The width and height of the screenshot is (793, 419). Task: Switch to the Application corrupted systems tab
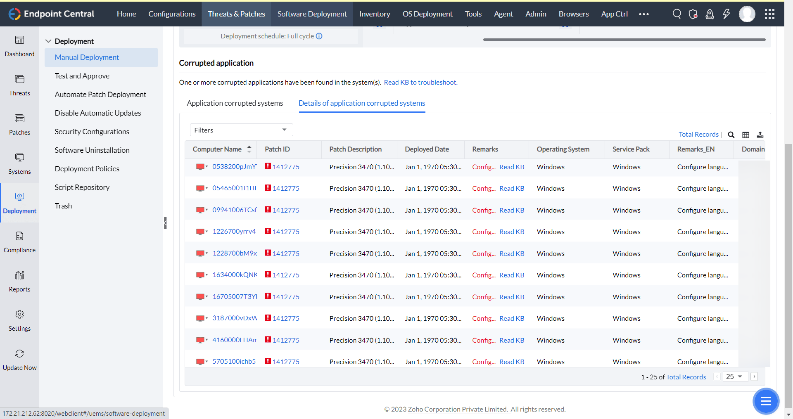point(235,103)
